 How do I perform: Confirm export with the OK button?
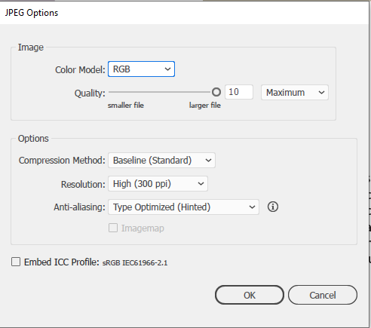(x=250, y=295)
